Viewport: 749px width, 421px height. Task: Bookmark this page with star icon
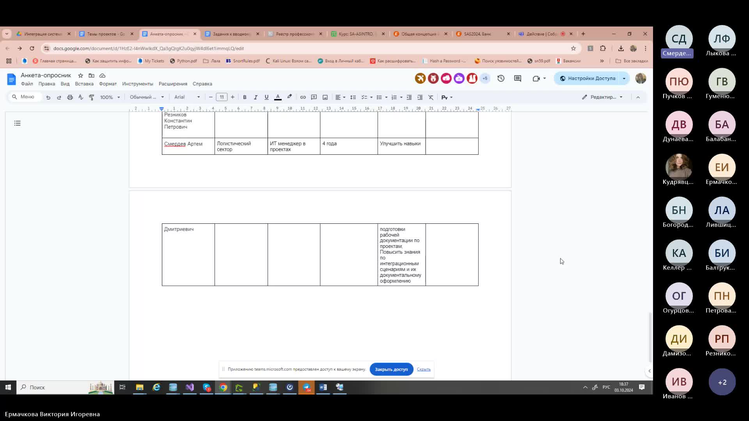[x=573, y=48]
